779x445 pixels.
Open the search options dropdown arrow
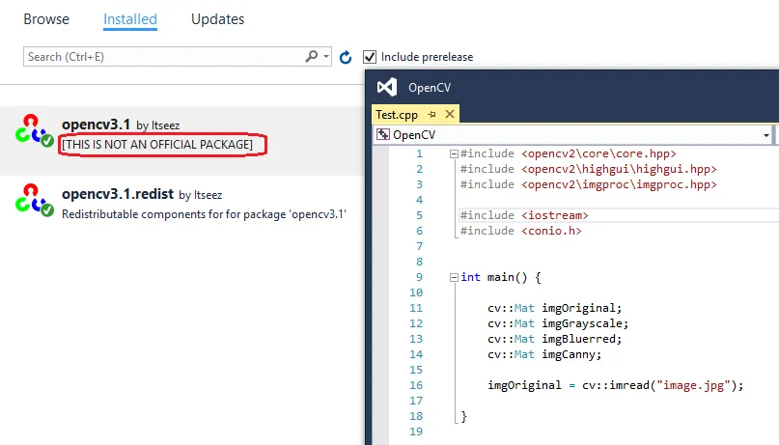point(326,57)
